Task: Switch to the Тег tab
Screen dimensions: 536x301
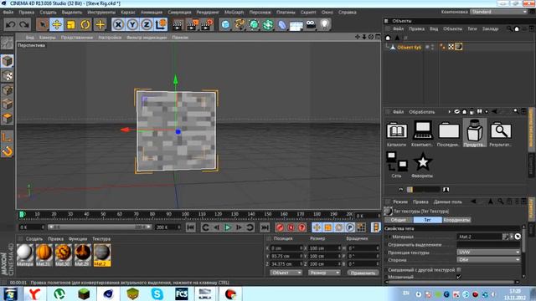Action: pos(427,220)
